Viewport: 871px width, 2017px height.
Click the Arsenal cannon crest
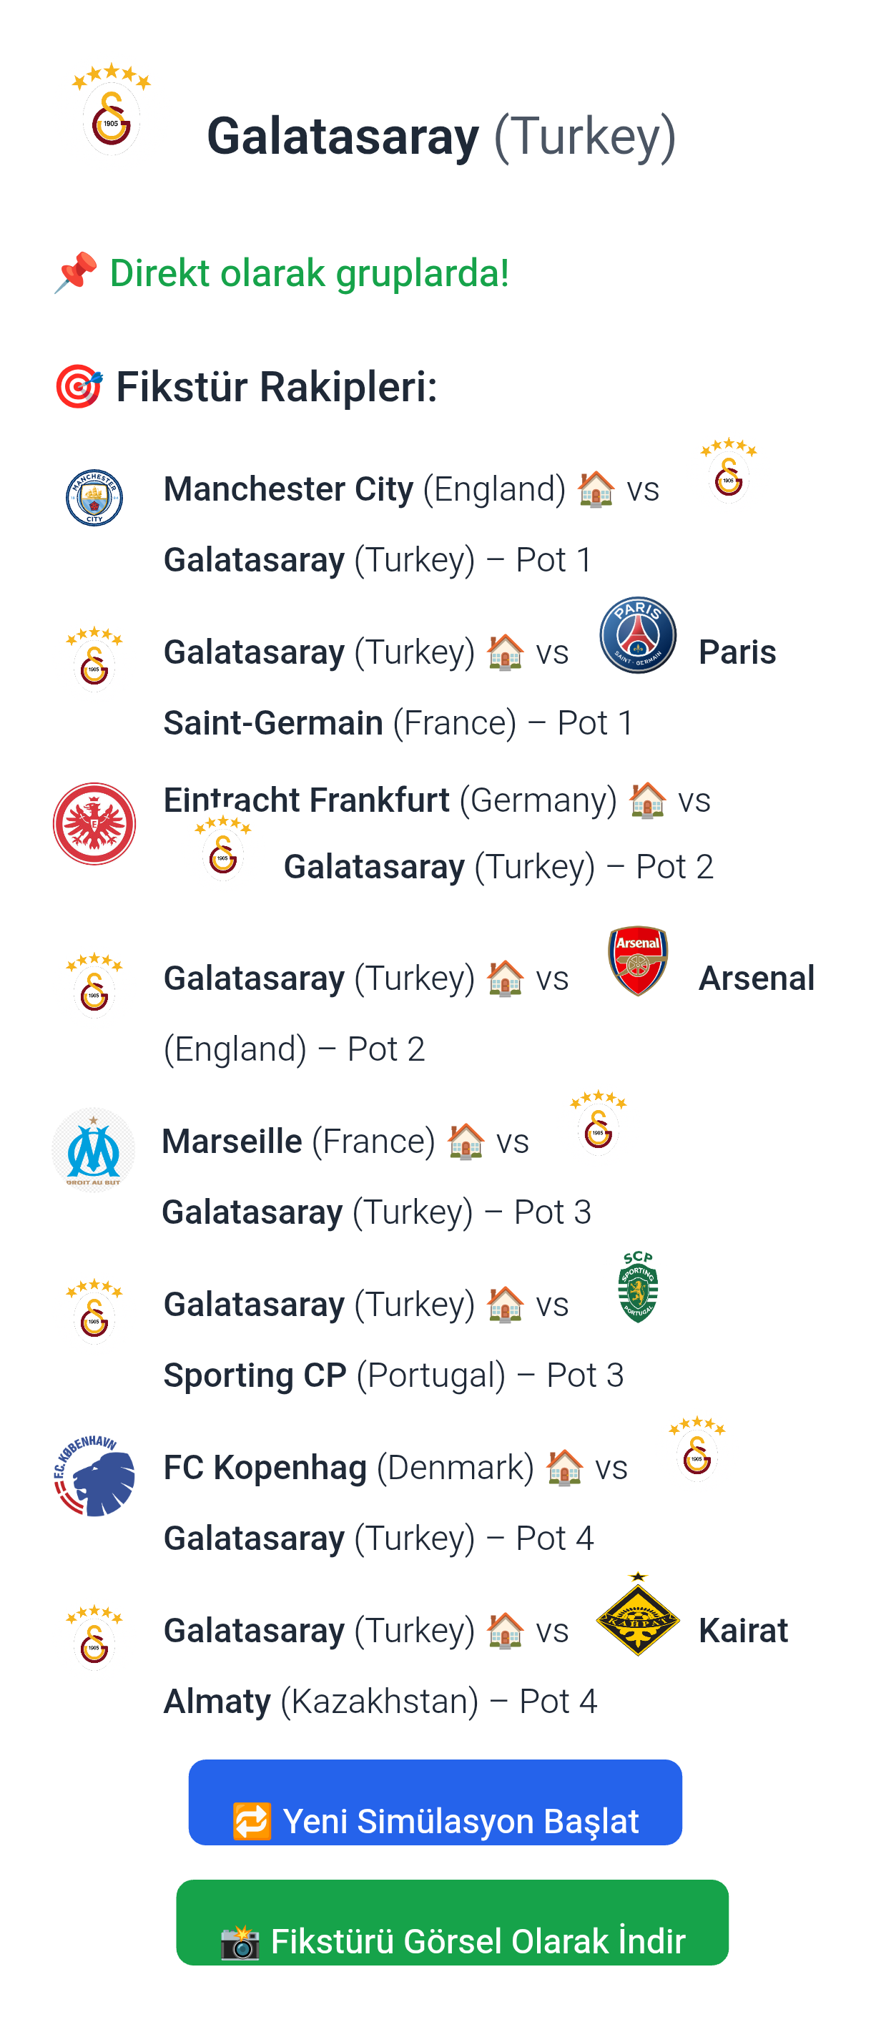tap(638, 961)
